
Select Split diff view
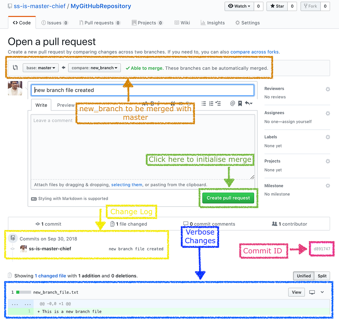click(322, 276)
